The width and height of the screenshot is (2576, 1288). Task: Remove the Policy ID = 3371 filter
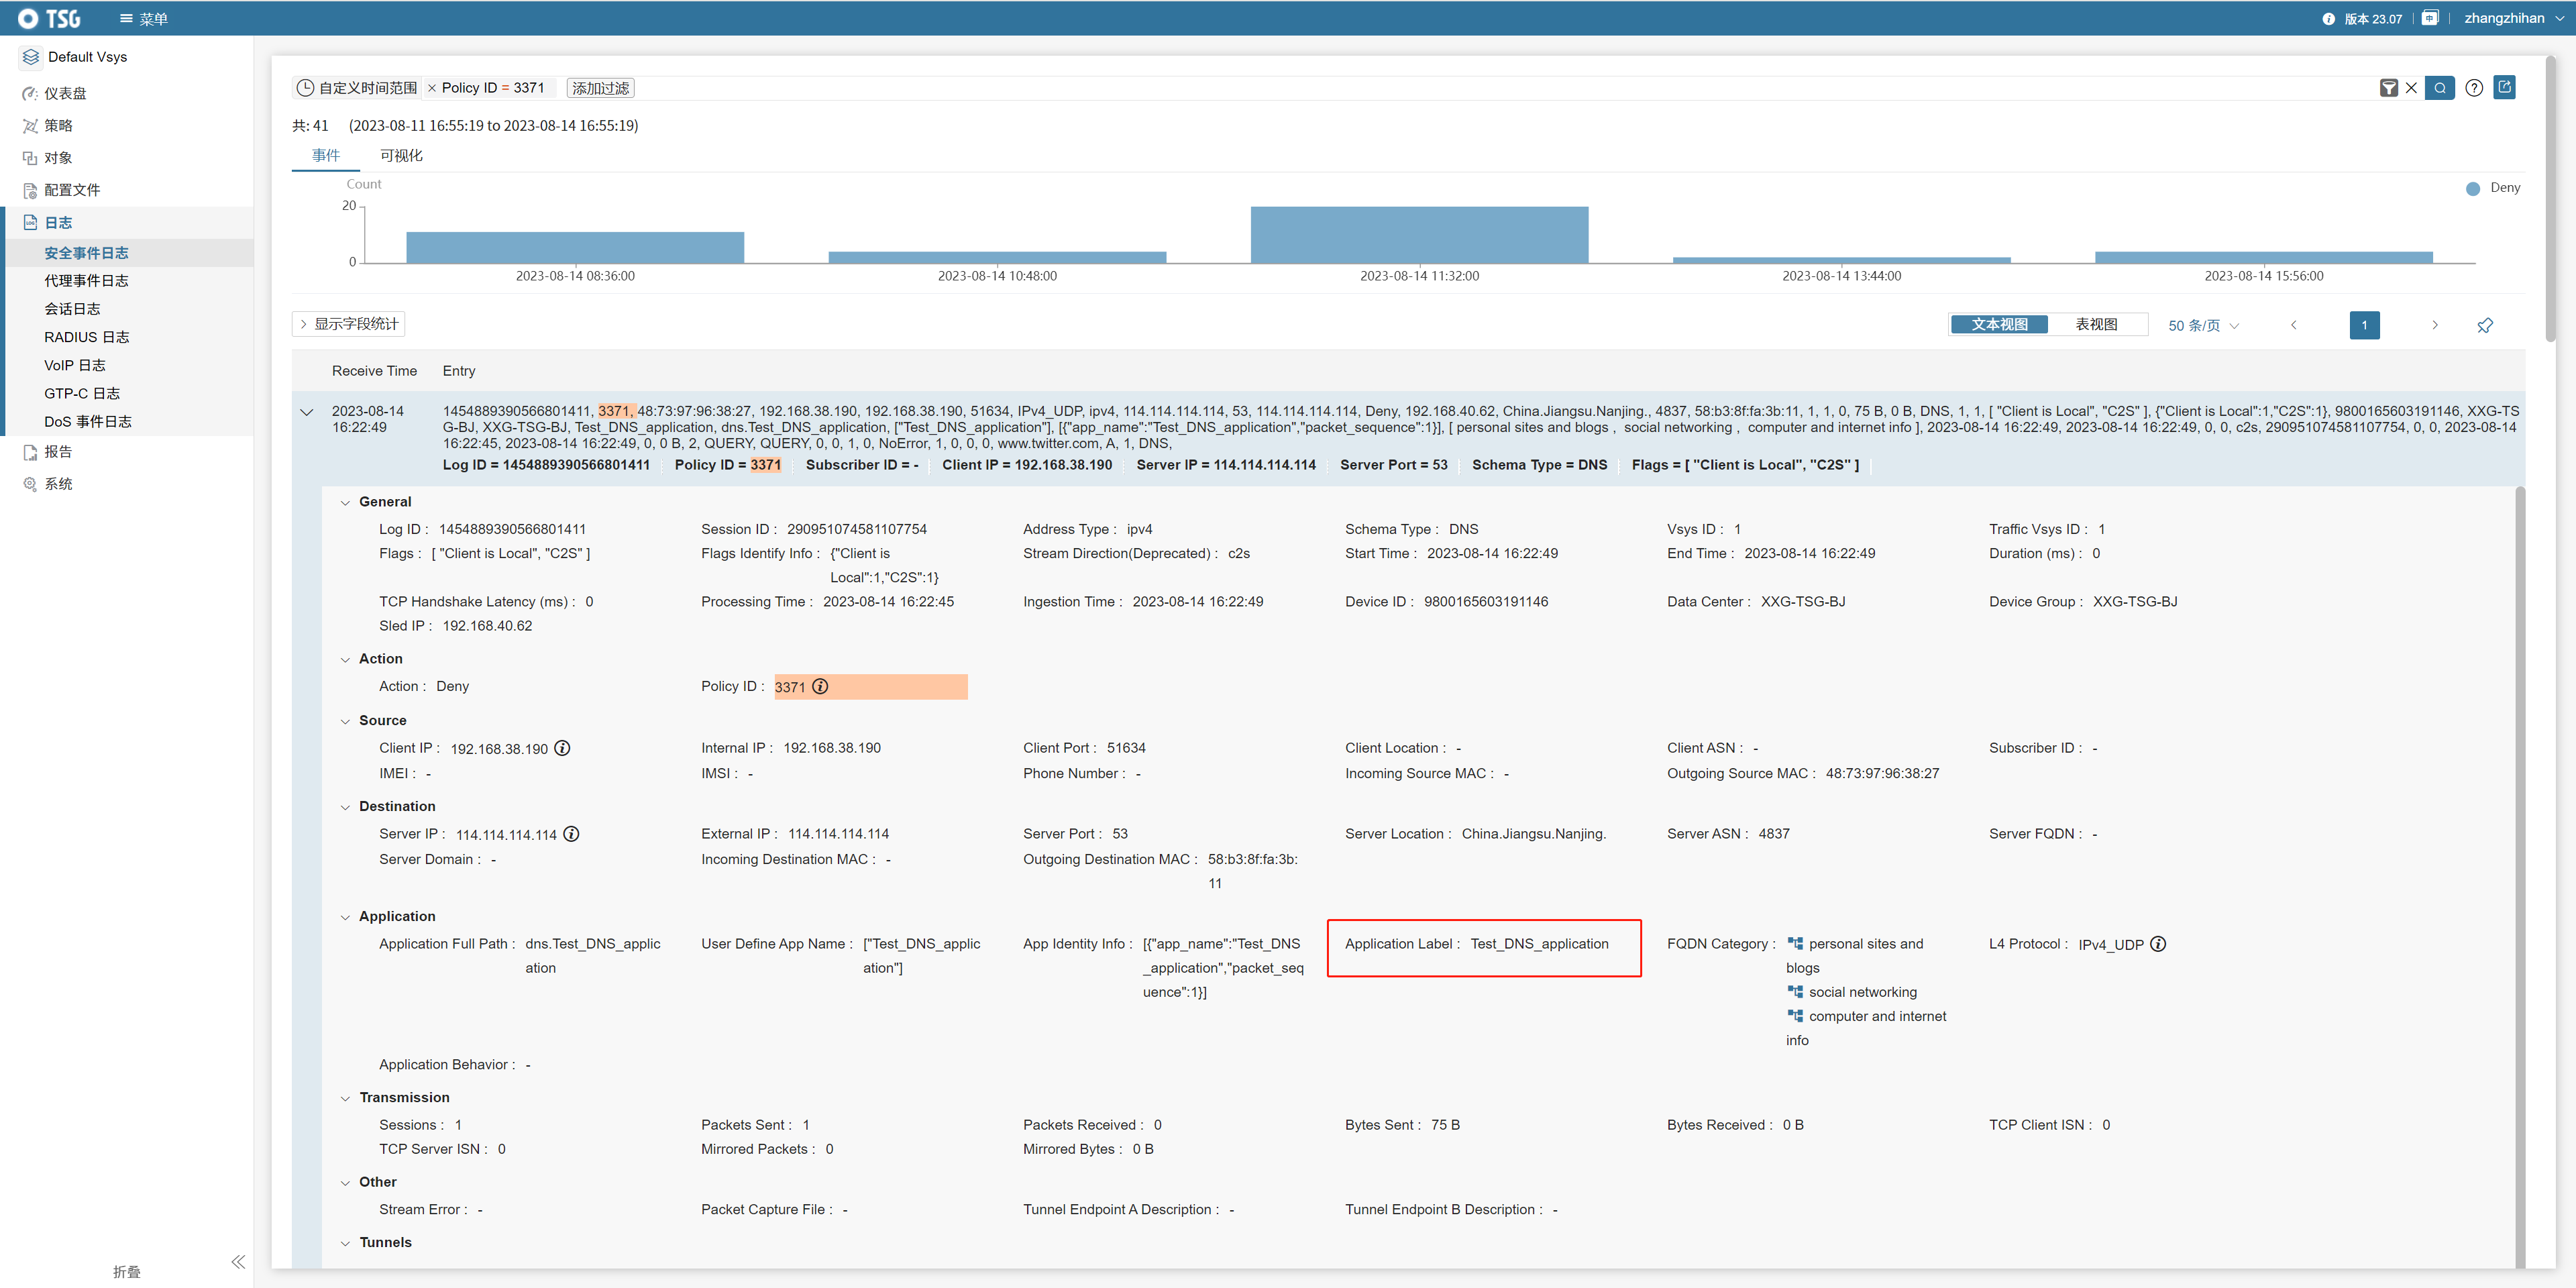(x=432, y=88)
